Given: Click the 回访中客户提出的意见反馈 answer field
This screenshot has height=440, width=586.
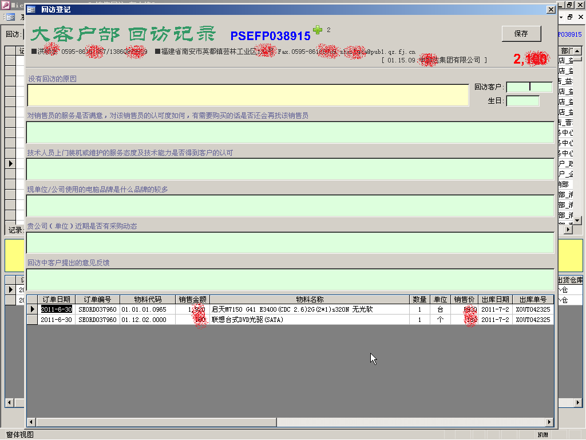Looking at the screenshot, I should [x=290, y=279].
